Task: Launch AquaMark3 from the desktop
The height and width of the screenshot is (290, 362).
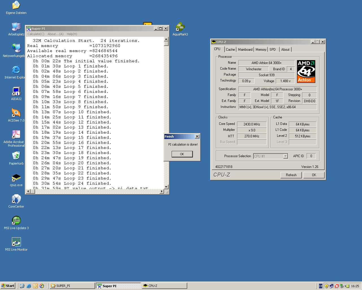Action: [x=180, y=29]
